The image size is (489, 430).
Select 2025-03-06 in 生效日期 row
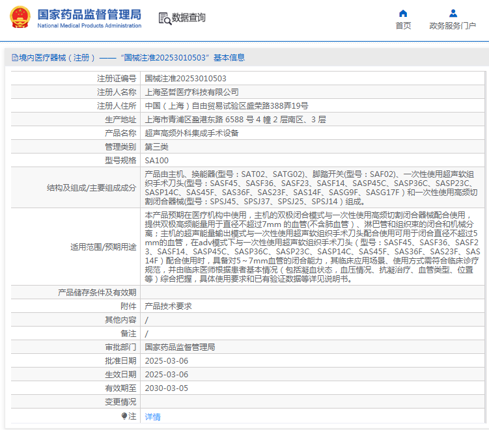(x=167, y=375)
